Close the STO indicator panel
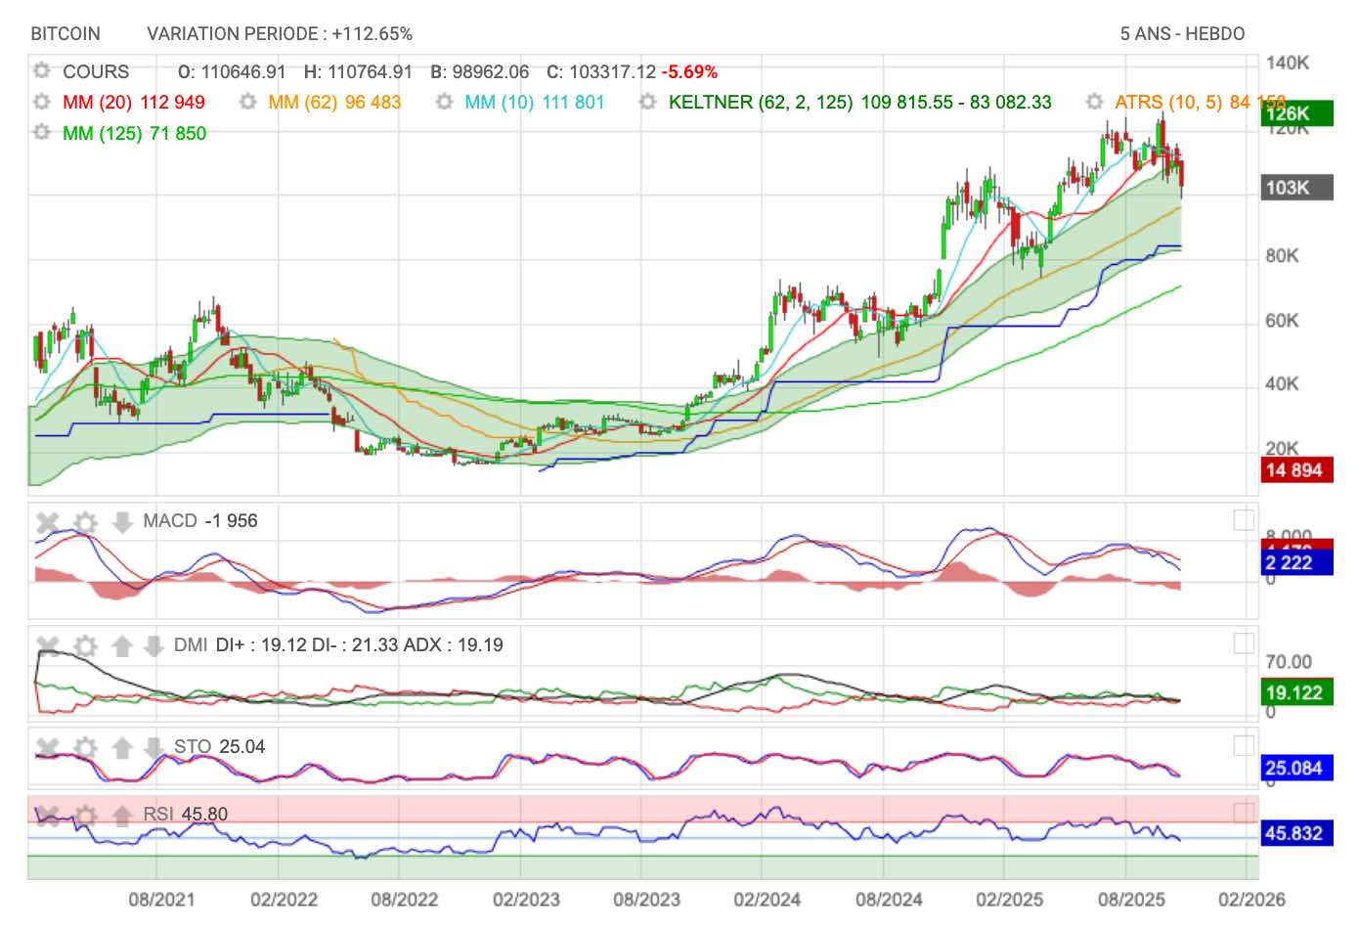Viewport: 1359px width, 929px height. click(x=47, y=748)
